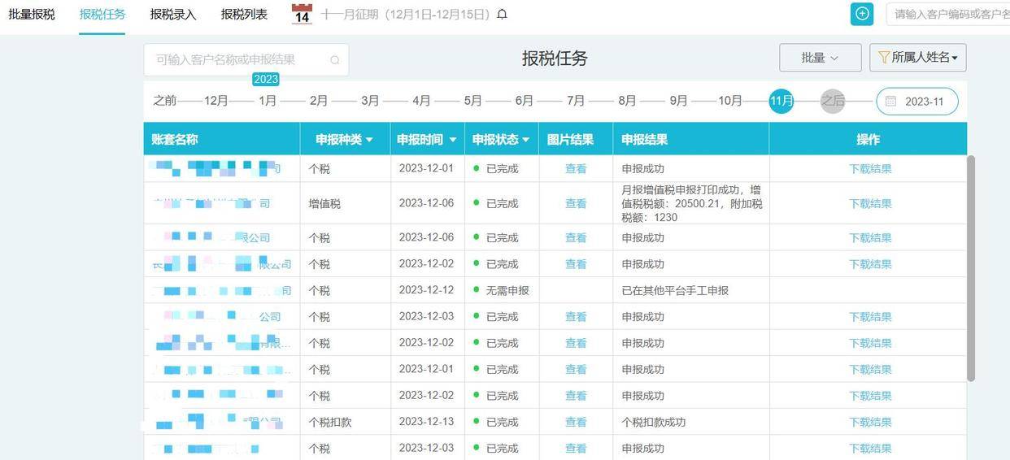
Task: Select 9月 on the month timeline
Action: coord(678,101)
